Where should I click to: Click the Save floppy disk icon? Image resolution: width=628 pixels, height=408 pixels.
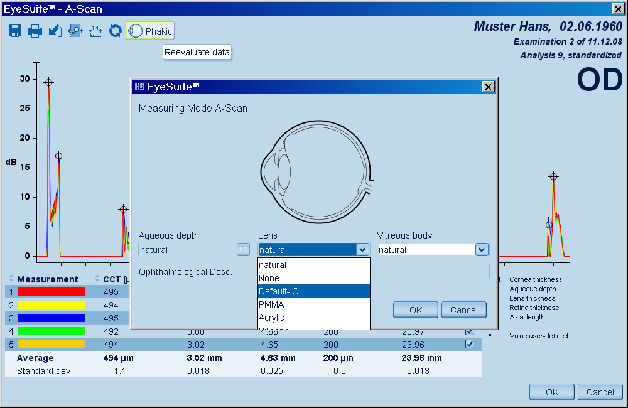[x=15, y=31]
